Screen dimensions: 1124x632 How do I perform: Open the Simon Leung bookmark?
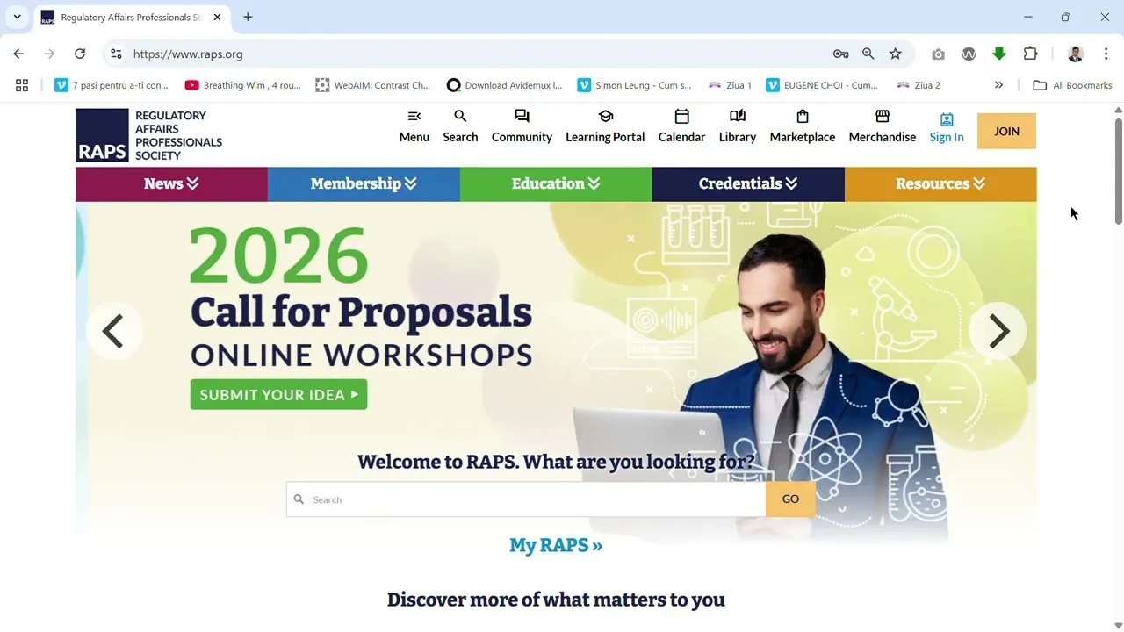pos(634,85)
